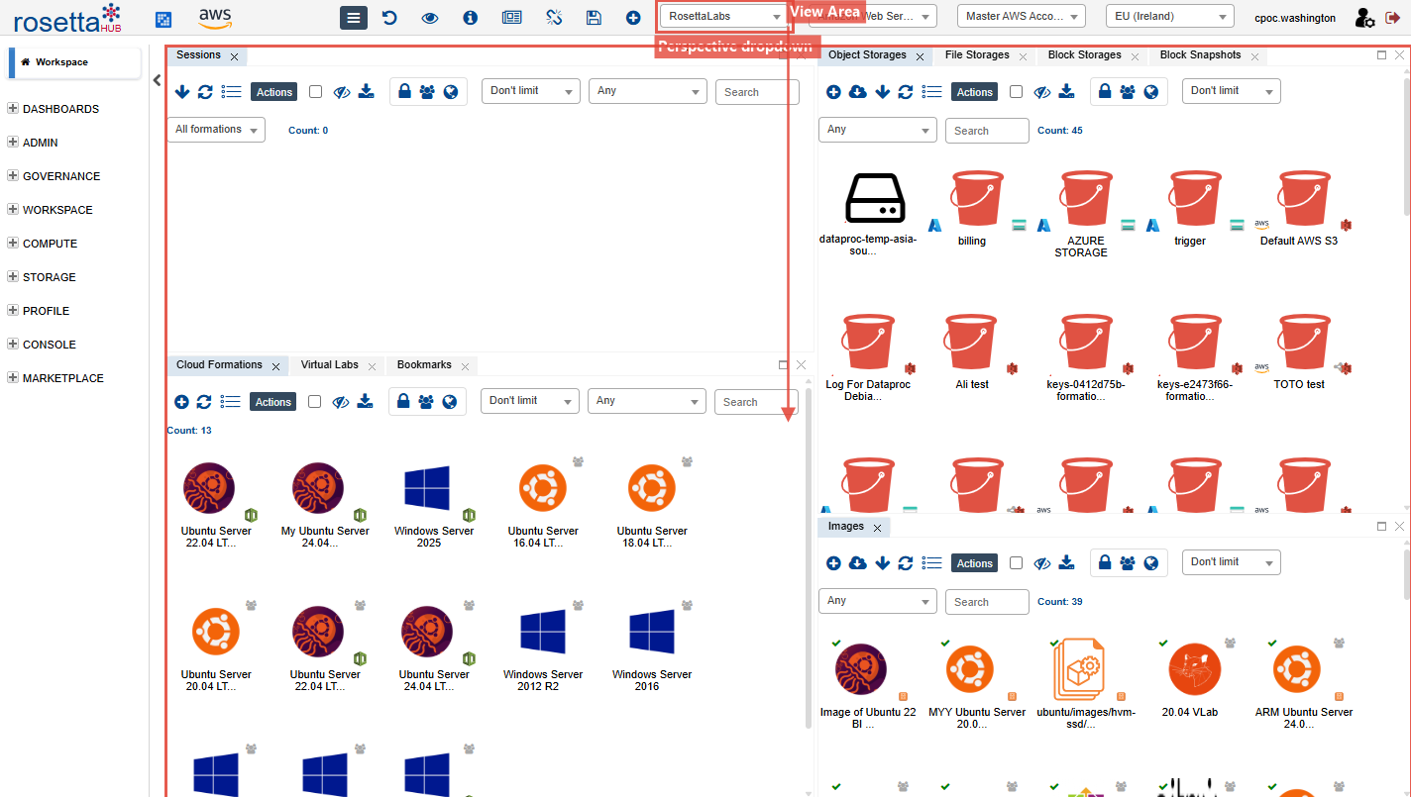Viewport: 1411px width, 797px height.
Task: Refresh the Sessions panel list
Action: [x=205, y=92]
